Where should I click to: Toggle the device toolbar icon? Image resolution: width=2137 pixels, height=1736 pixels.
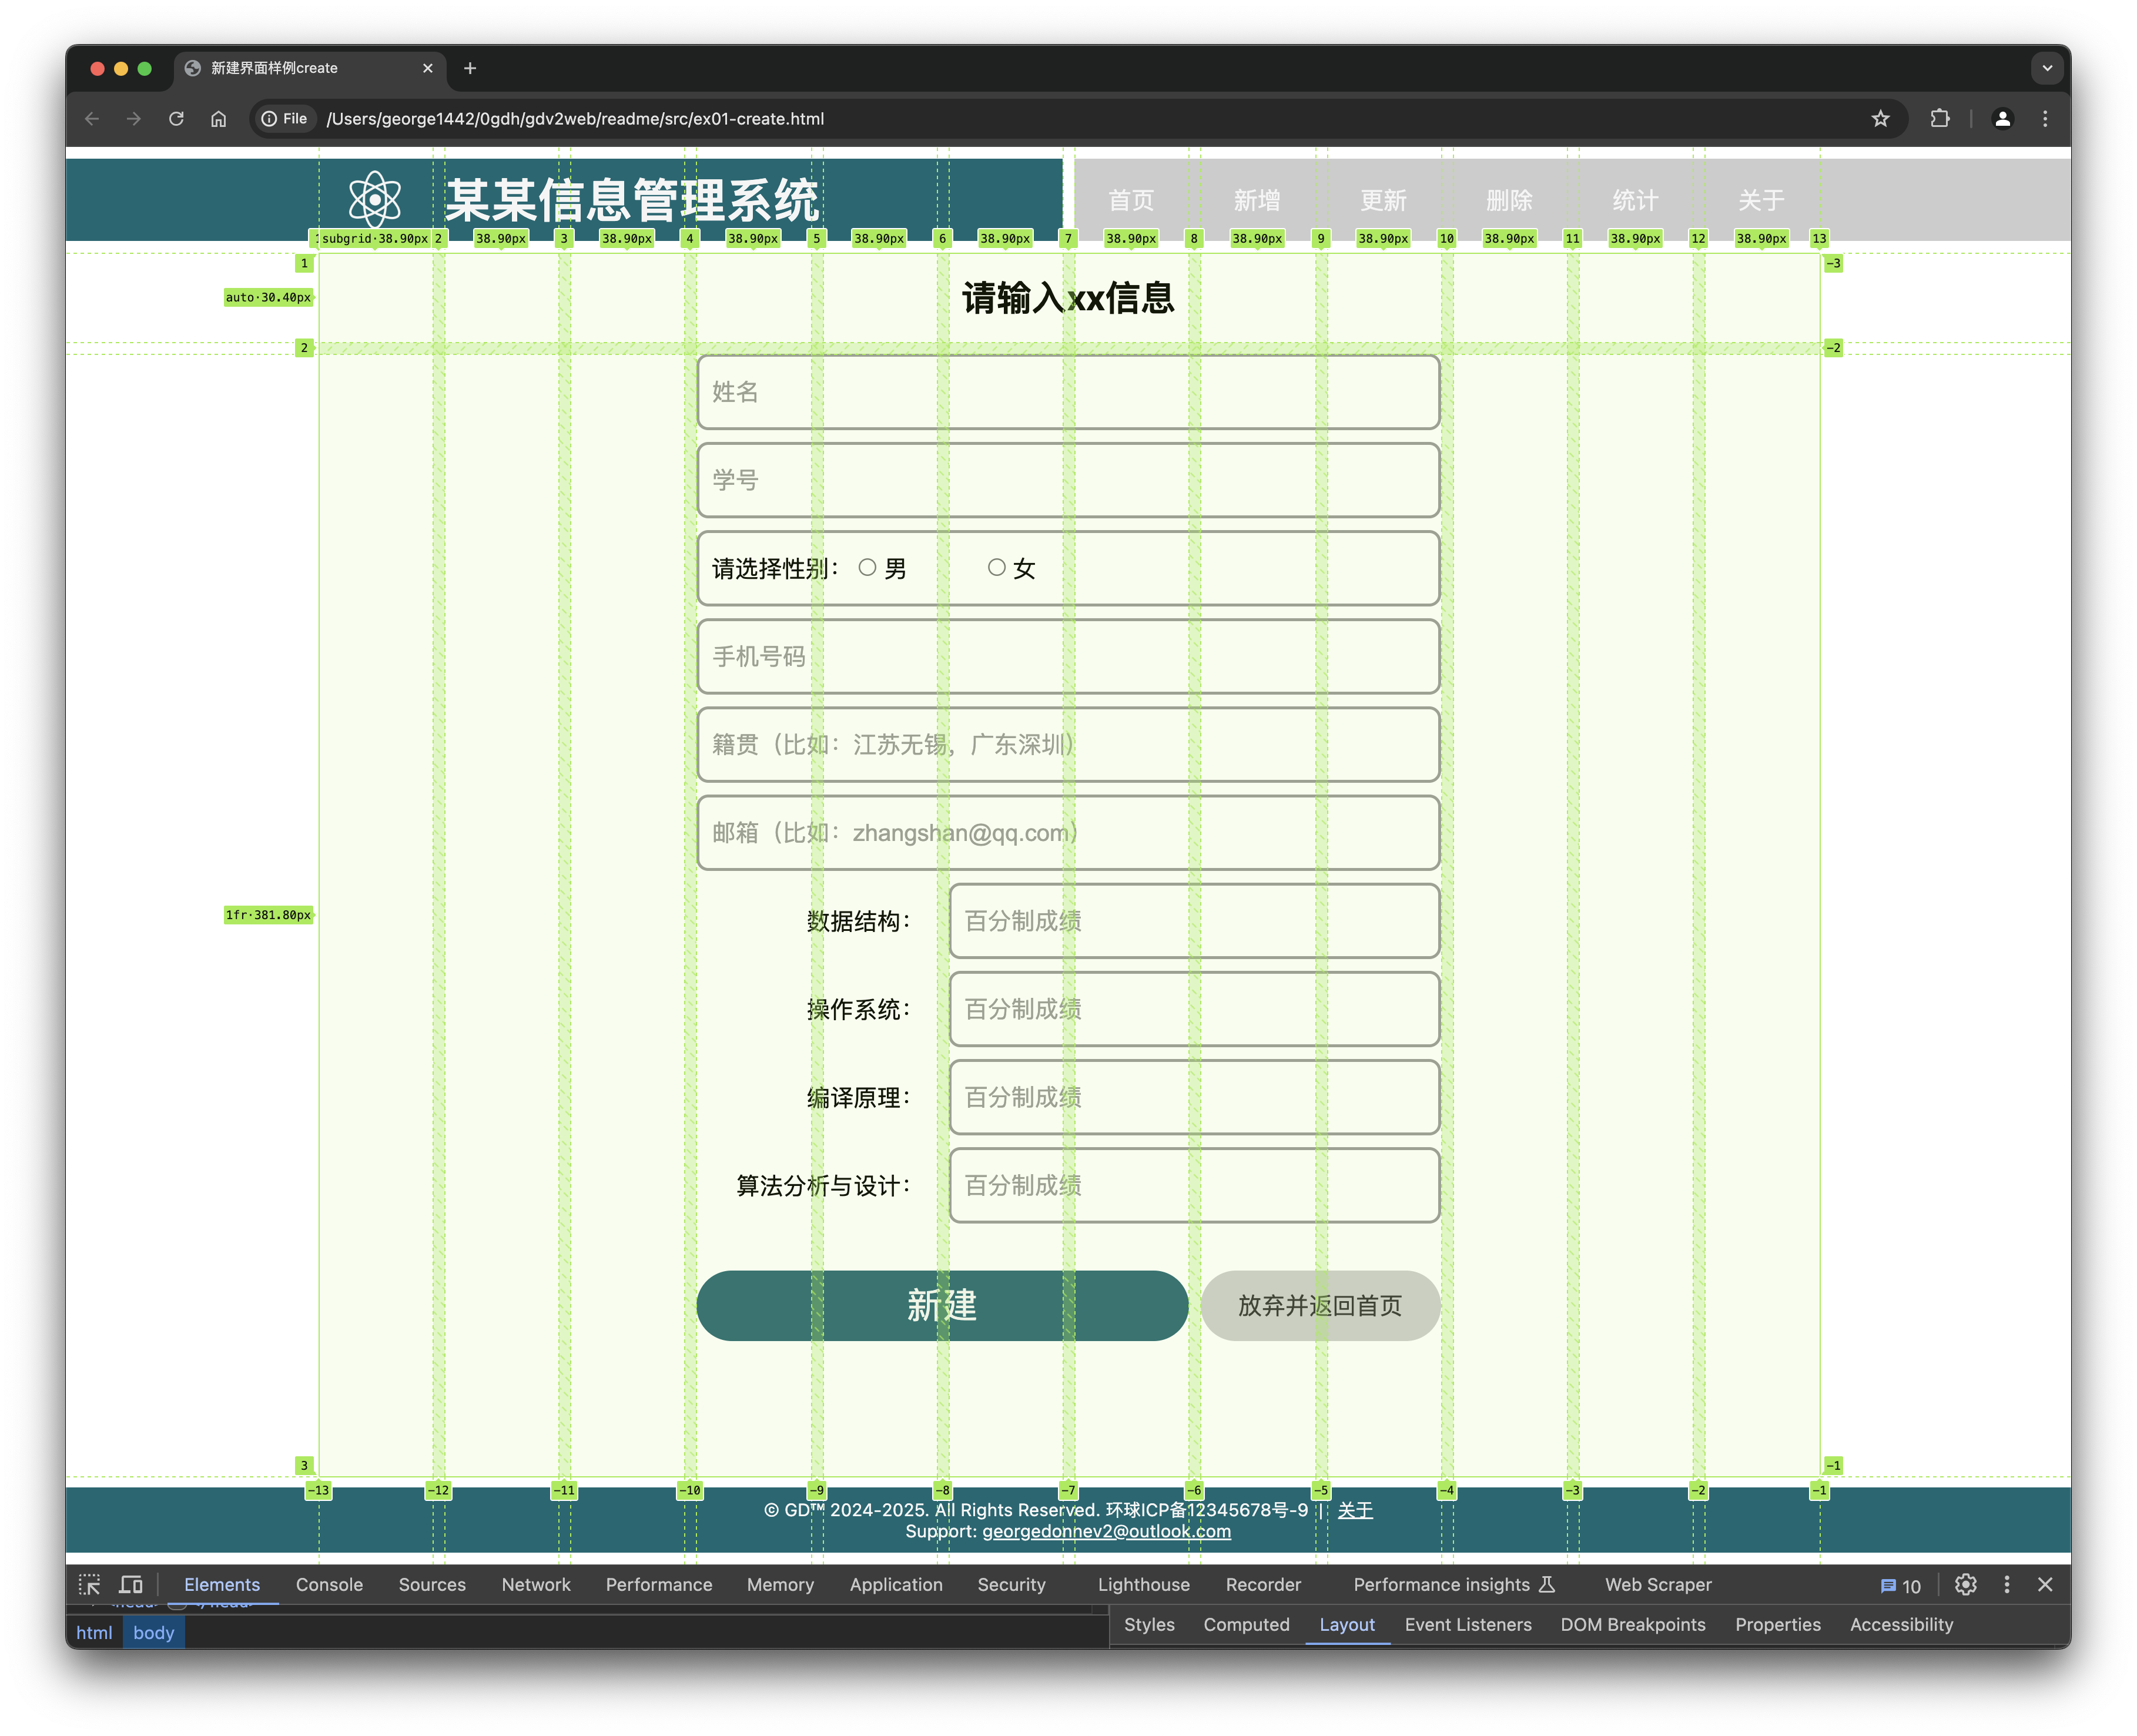[x=131, y=1585]
